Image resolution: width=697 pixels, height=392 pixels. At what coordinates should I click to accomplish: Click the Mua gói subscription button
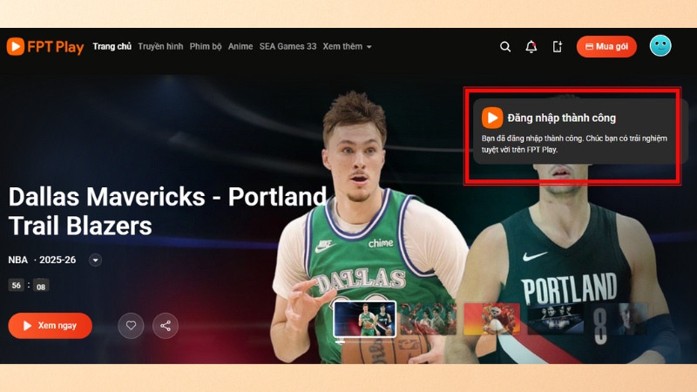[606, 47]
